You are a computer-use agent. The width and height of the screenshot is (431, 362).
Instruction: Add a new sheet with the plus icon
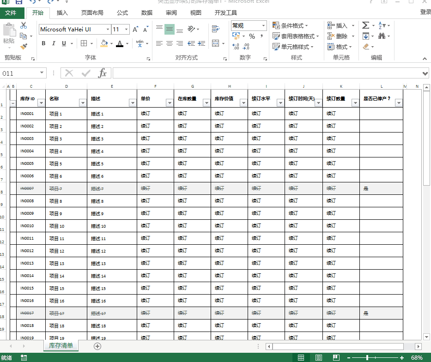[97, 346]
